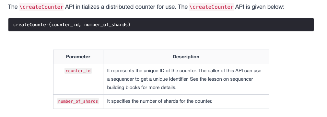Click the Parameter column header
Viewport: 327px width, 117px height.
tap(78, 57)
